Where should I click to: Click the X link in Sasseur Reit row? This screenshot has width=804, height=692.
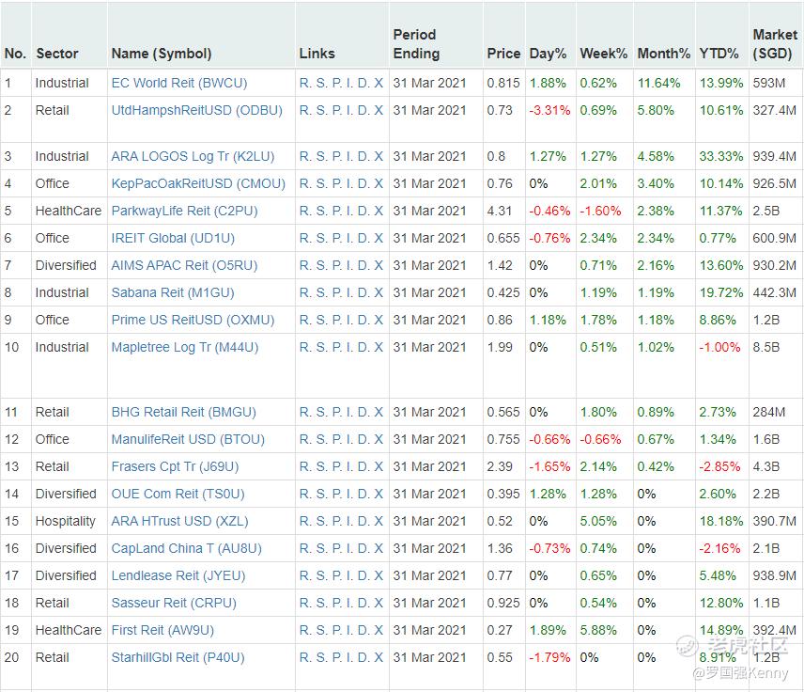pos(379,603)
